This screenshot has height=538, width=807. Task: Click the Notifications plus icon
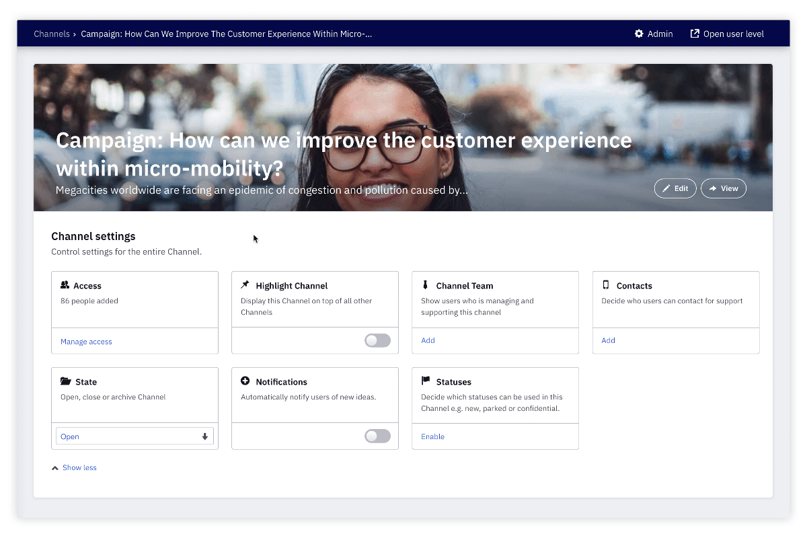coord(245,381)
